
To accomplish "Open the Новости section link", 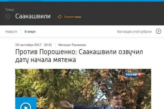I will pos(11,32).
